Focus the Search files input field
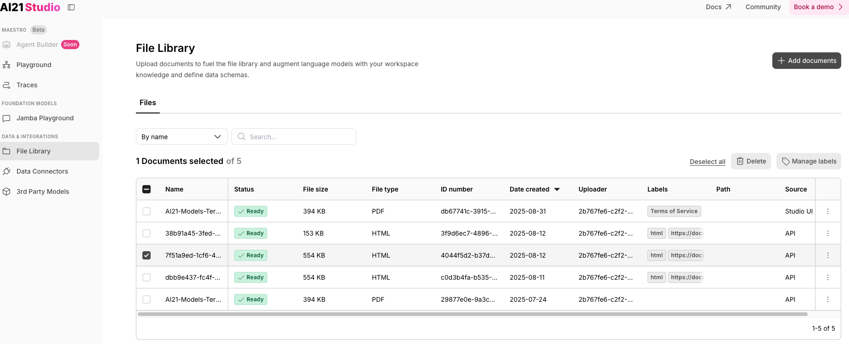The width and height of the screenshot is (849, 344). [x=294, y=136]
